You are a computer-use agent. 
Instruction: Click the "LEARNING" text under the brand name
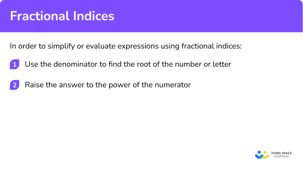pyautogui.click(x=281, y=157)
